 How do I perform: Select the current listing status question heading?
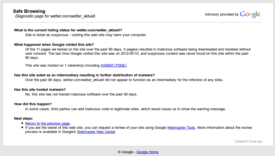tap(68, 30)
